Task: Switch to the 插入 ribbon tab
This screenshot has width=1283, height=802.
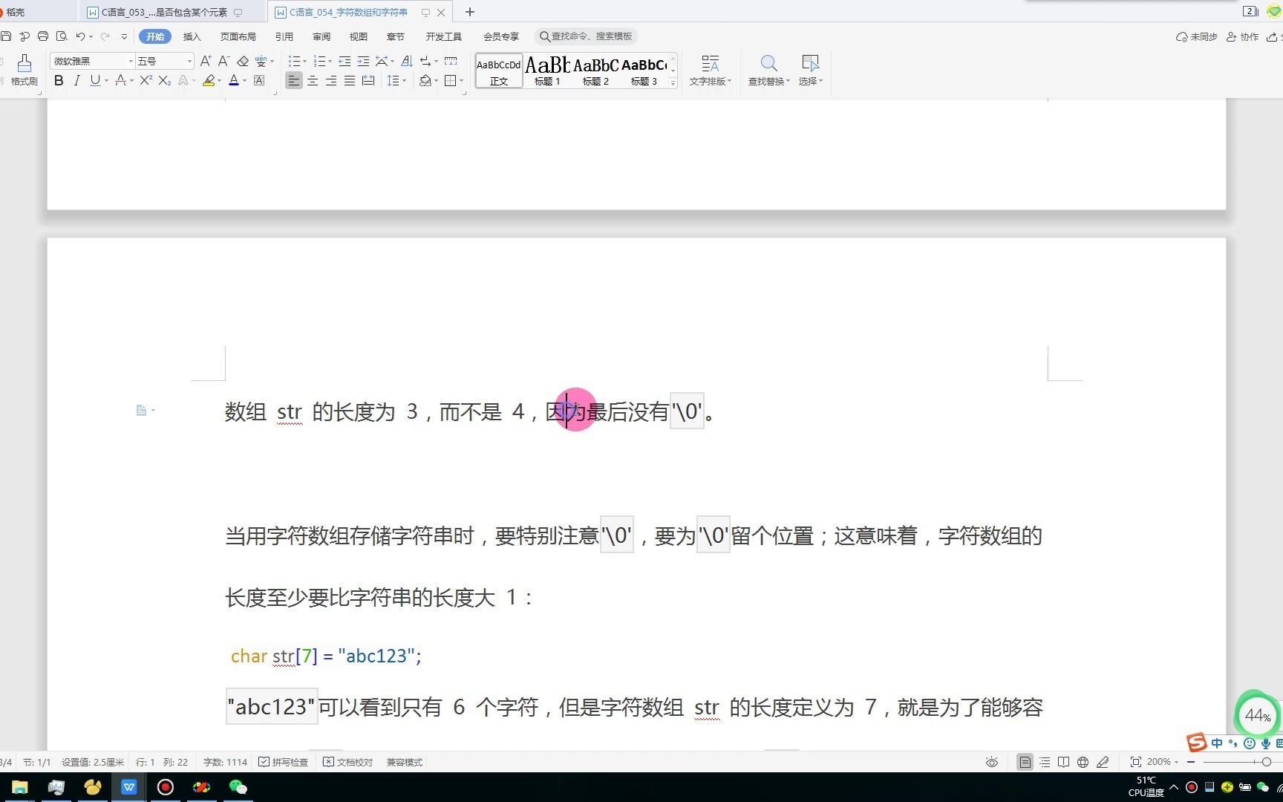Action: (192, 36)
